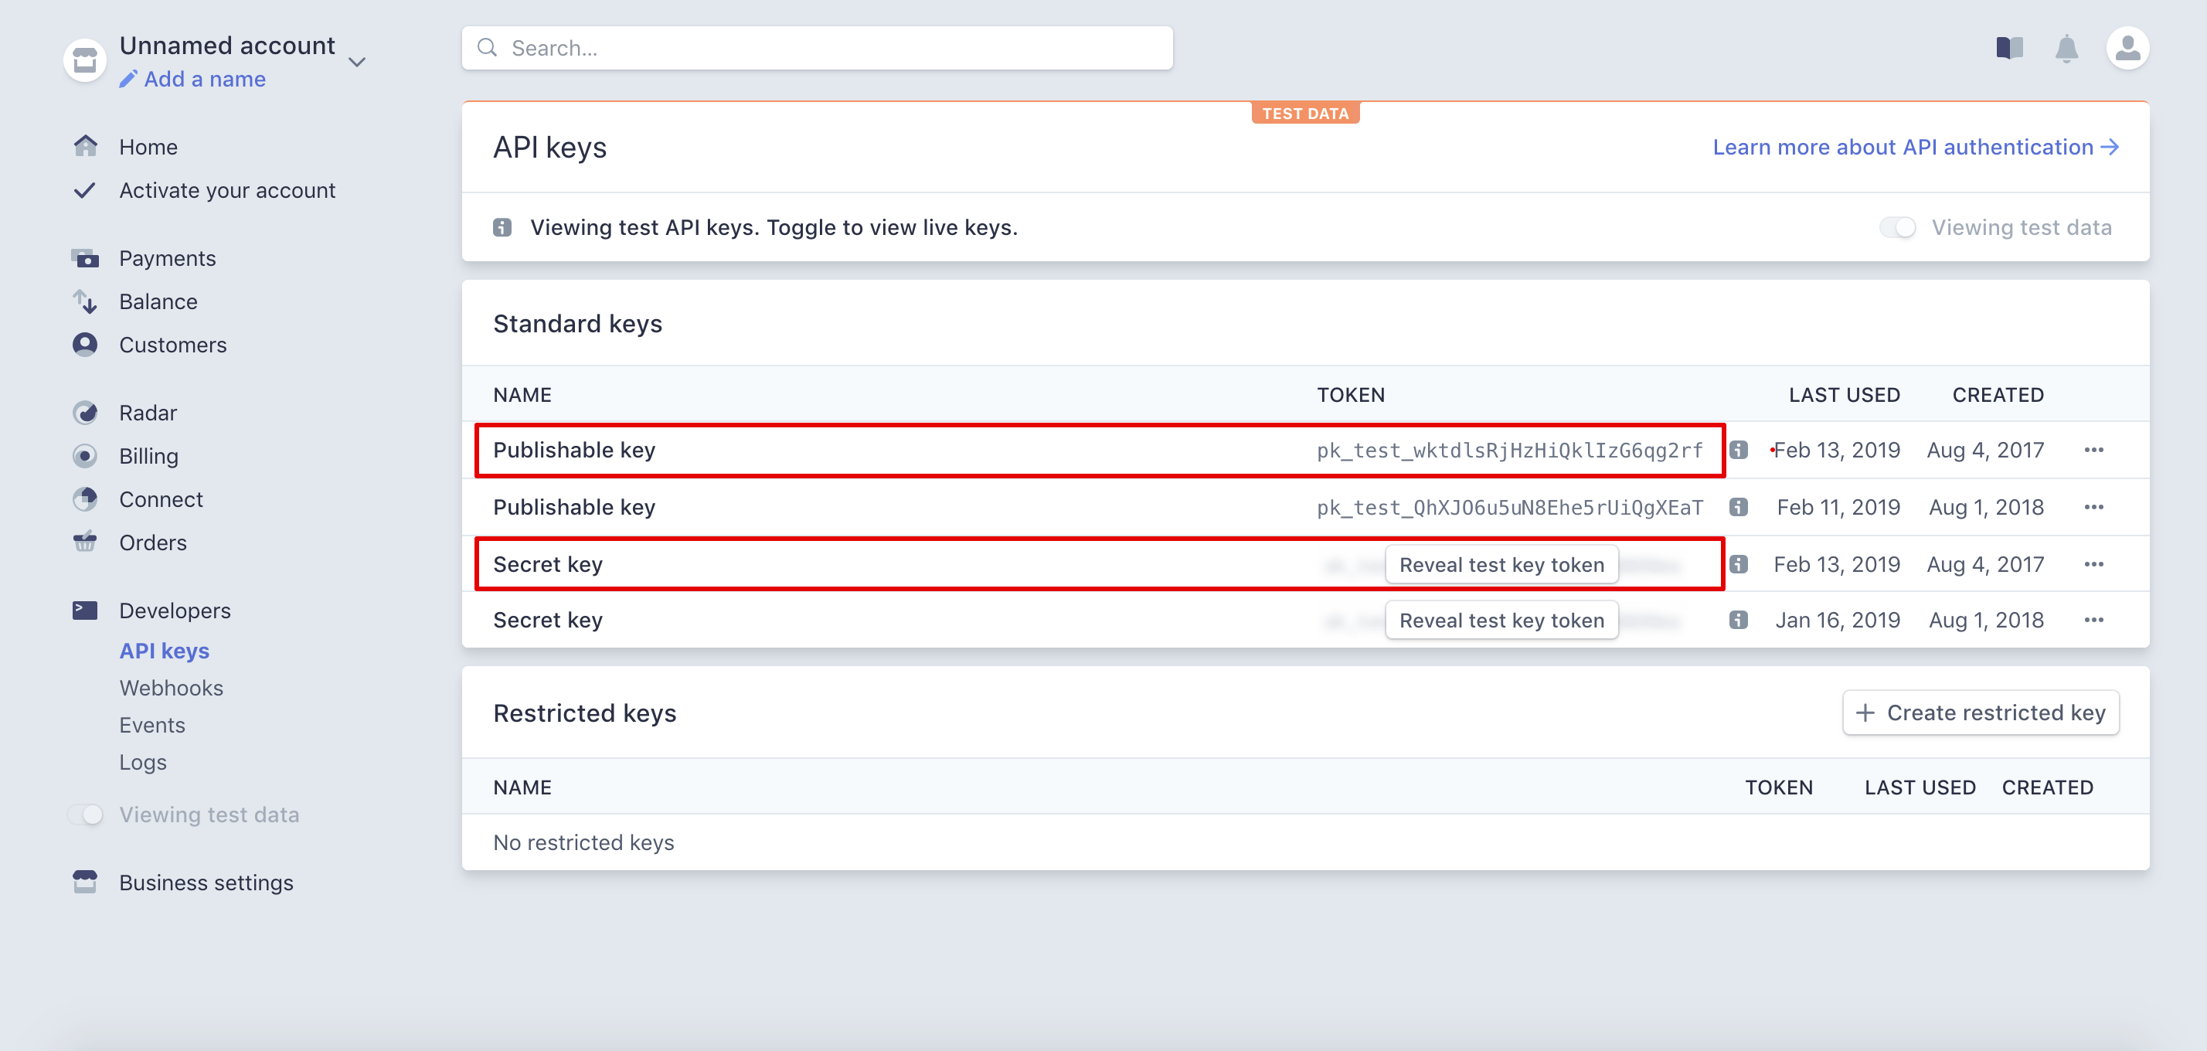The width and height of the screenshot is (2207, 1051).
Task: Click the No restricted keys text
Action: tap(583, 842)
